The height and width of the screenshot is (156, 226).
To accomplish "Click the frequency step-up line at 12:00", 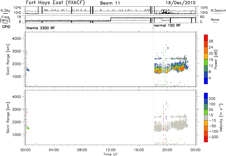I will coord(111,19).
